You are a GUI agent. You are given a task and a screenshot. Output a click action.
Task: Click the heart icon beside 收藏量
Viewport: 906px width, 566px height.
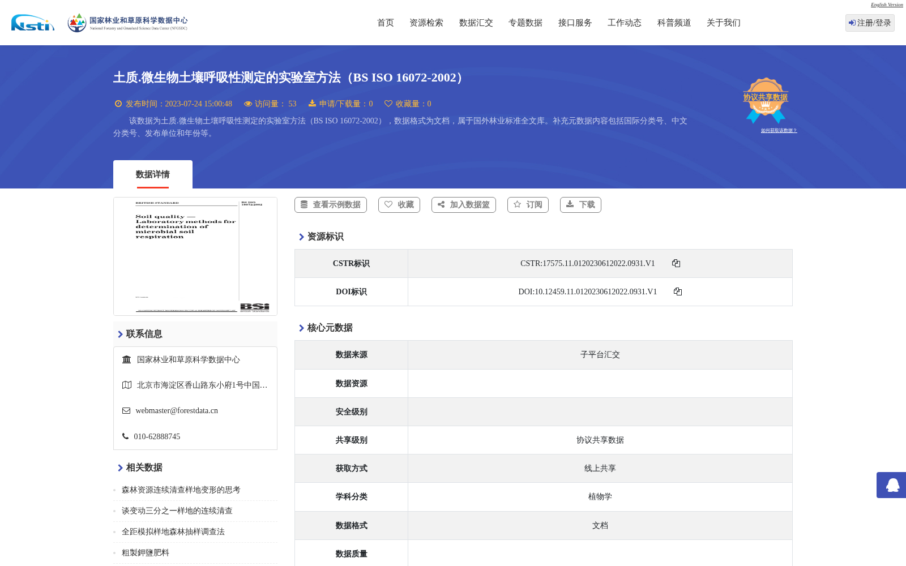388,104
